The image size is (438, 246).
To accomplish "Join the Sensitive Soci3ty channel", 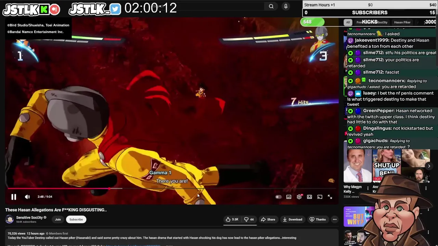I will (58, 219).
